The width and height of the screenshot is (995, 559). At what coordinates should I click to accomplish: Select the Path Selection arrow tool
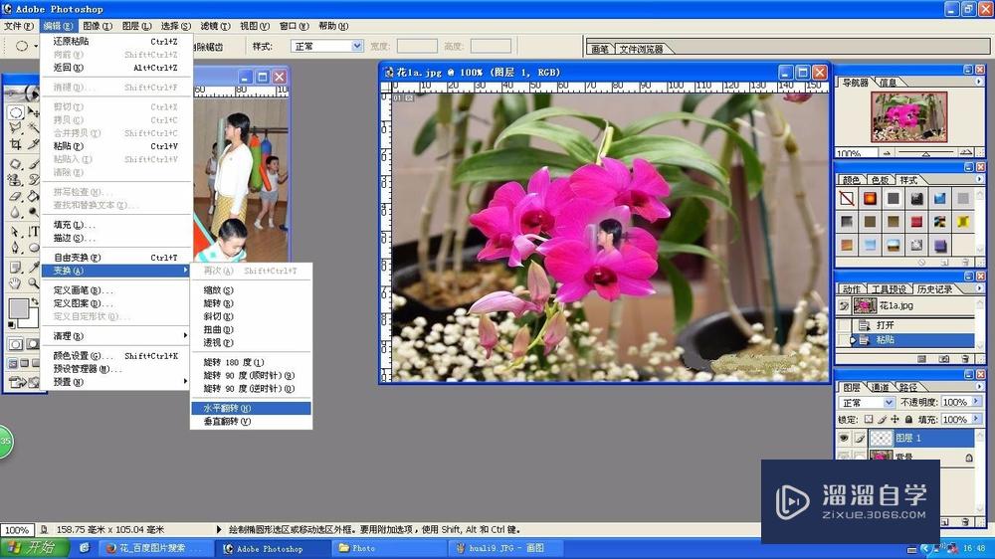point(16,231)
